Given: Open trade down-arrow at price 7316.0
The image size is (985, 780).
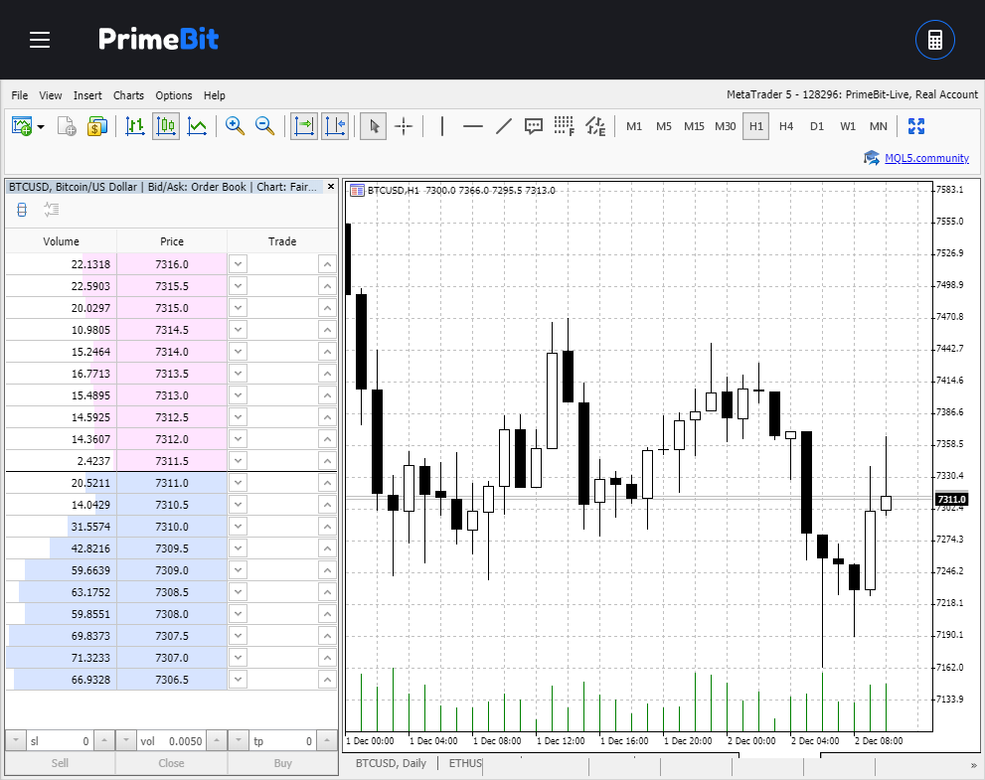Looking at the screenshot, I should pyautogui.click(x=238, y=264).
